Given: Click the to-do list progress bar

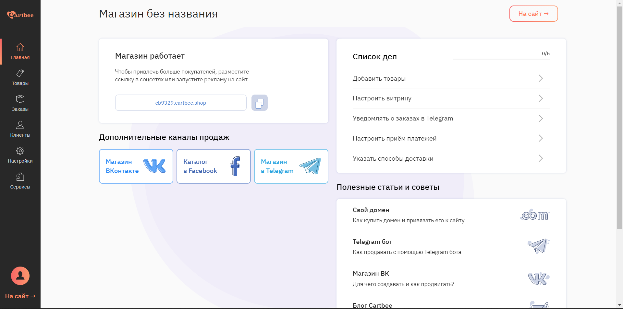Looking at the screenshot, I should click(501, 59).
